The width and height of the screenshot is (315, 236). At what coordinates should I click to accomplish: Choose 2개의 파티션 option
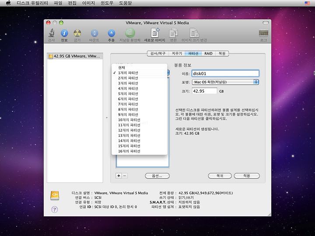coord(140,78)
